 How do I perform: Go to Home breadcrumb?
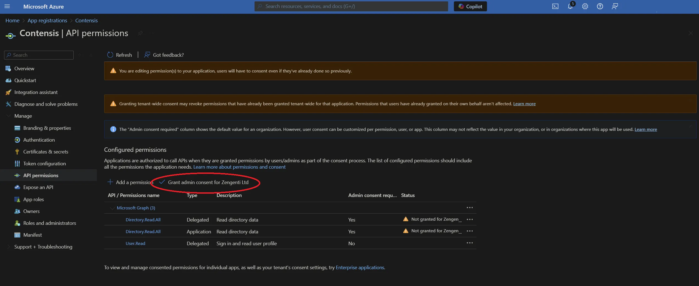tap(12, 20)
